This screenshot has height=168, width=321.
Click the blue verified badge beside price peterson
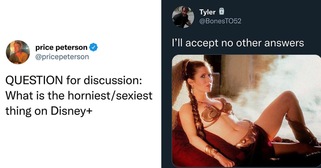(x=93, y=47)
